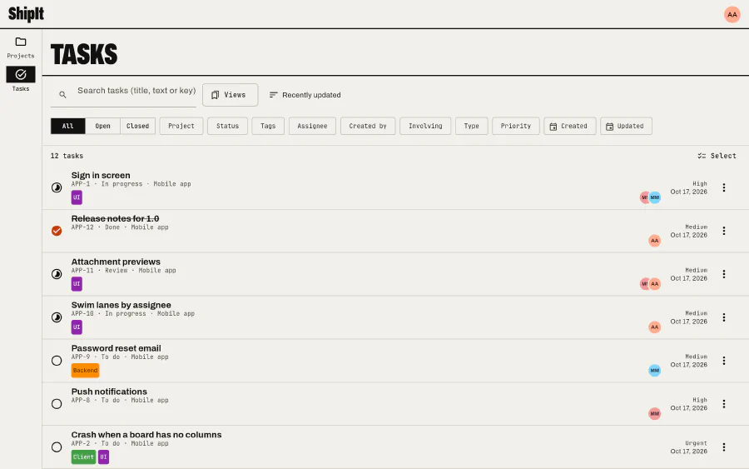The image size is (749, 469).
Task: Toggle status circle of Sign in screen
Action: [x=57, y=187]
